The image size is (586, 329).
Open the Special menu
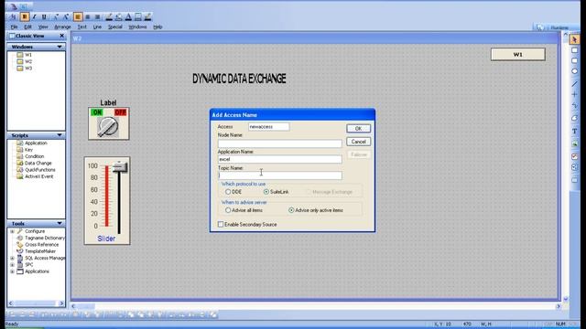[115, 27]
